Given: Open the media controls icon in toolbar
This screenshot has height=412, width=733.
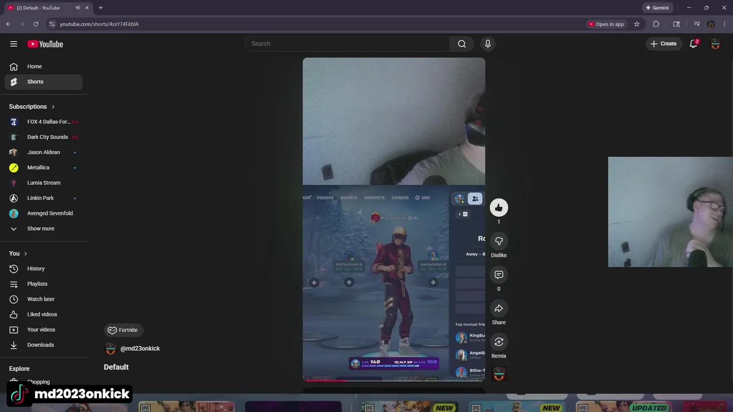Looking at the screenshot, I should click(x=697, y=24).
